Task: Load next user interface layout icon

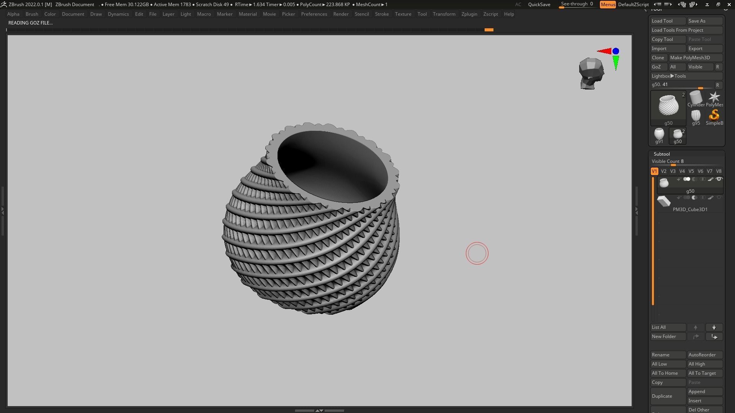Action: click(x=693, y=4)
